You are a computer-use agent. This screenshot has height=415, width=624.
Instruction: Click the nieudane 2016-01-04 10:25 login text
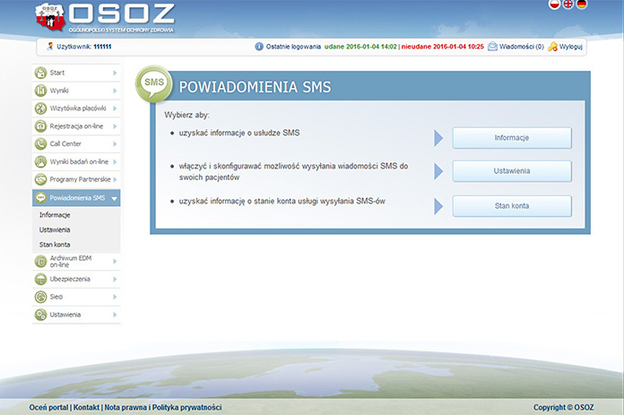point(443,47)
